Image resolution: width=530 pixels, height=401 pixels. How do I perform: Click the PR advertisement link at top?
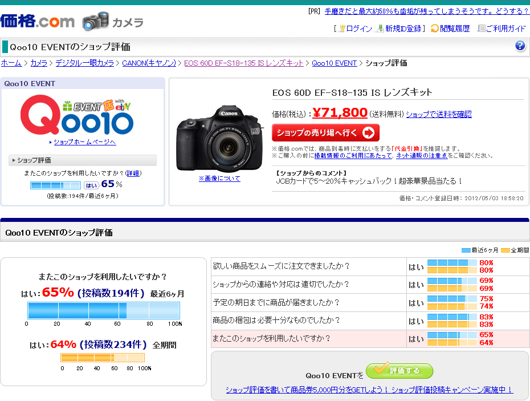(427, 11)
